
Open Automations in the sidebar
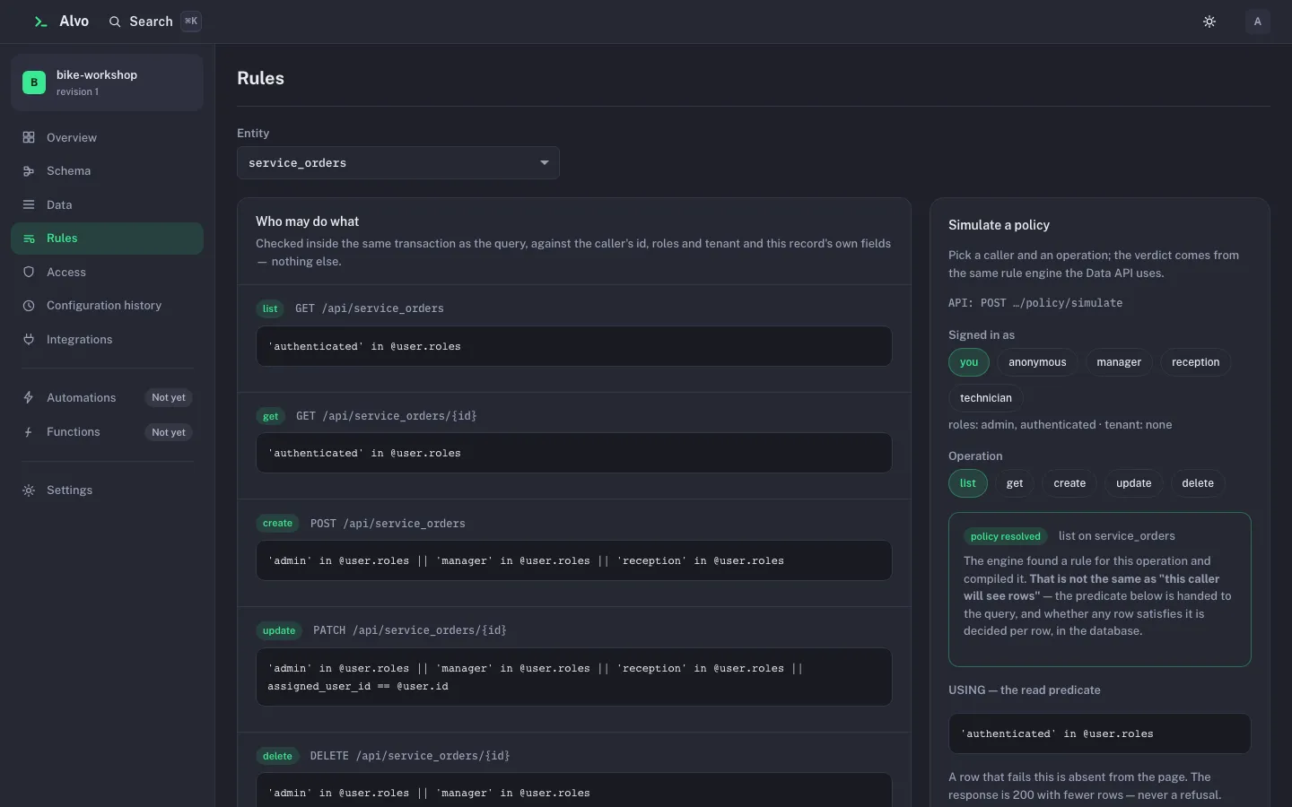[x=107, y=397]
